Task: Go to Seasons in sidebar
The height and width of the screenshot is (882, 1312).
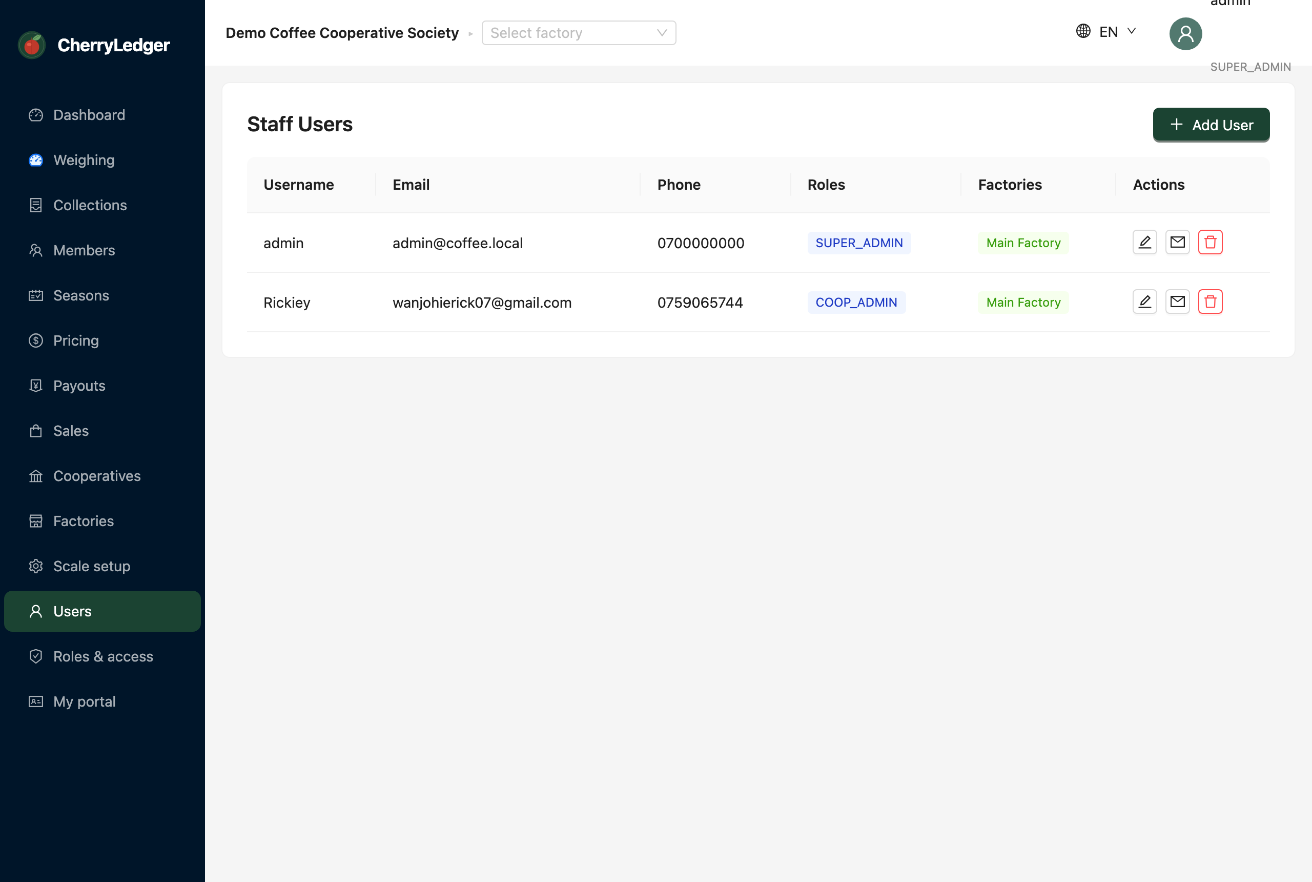Action: pyautogui.click(x=102, y=295)
